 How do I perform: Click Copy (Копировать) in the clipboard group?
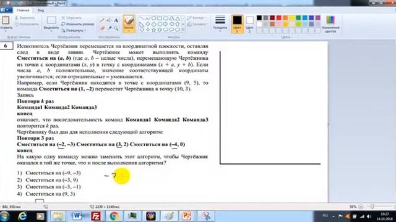27,24
